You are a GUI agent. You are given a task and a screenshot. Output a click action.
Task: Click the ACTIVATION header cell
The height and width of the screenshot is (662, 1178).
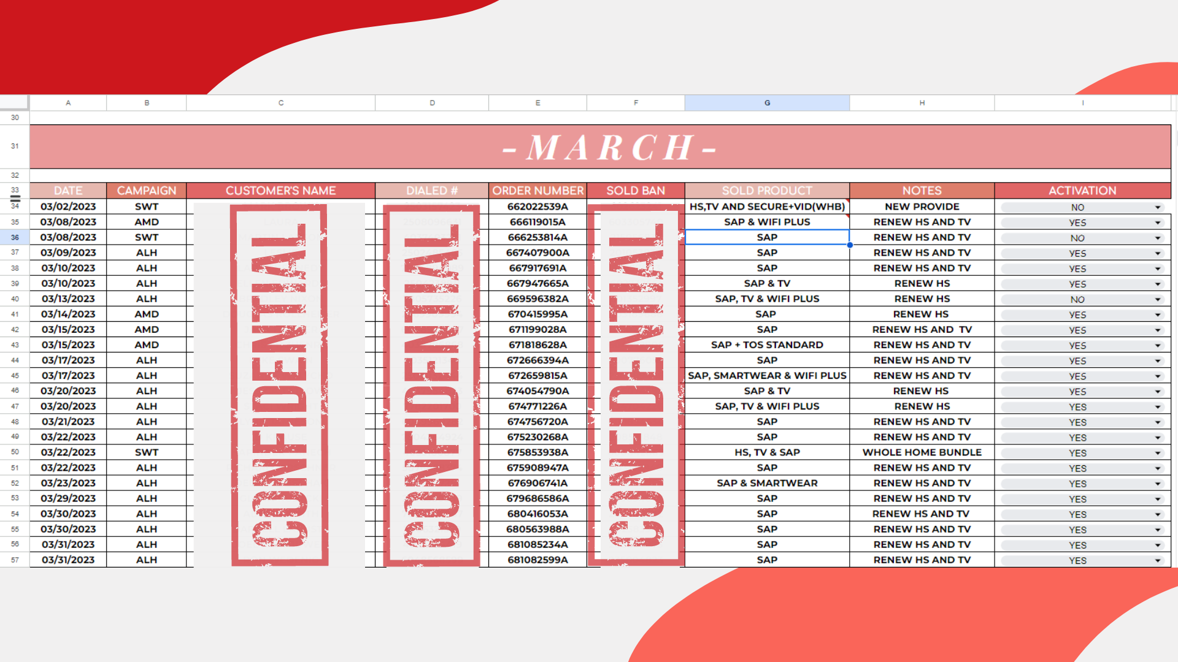[1082, 191]
